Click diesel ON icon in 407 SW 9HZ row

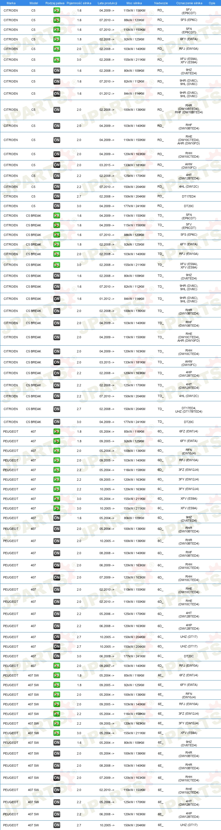click(x=57, y=743)
